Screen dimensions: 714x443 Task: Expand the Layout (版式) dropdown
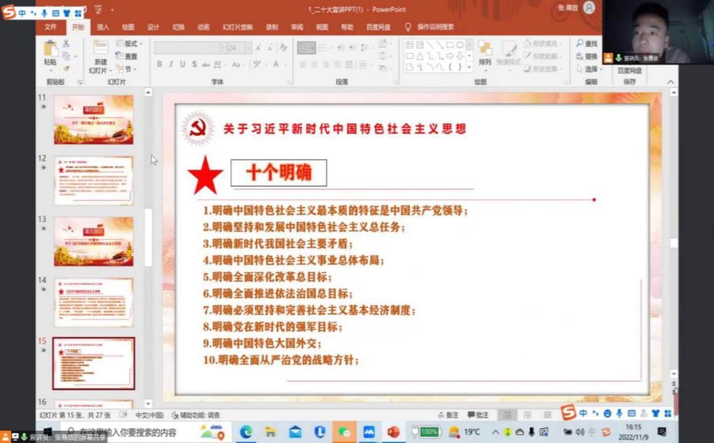tap(129, 43)
